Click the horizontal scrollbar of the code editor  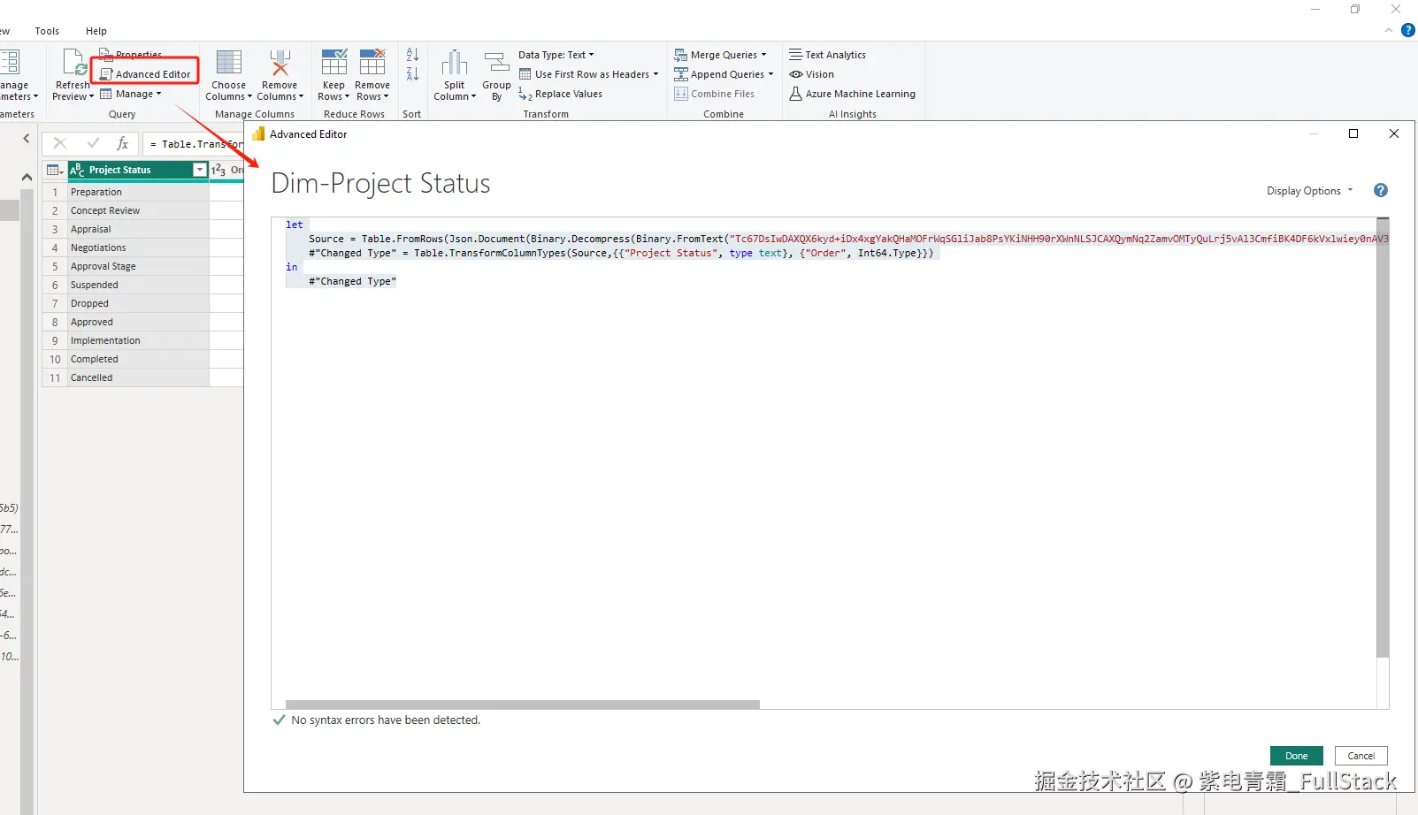point(523,705)
